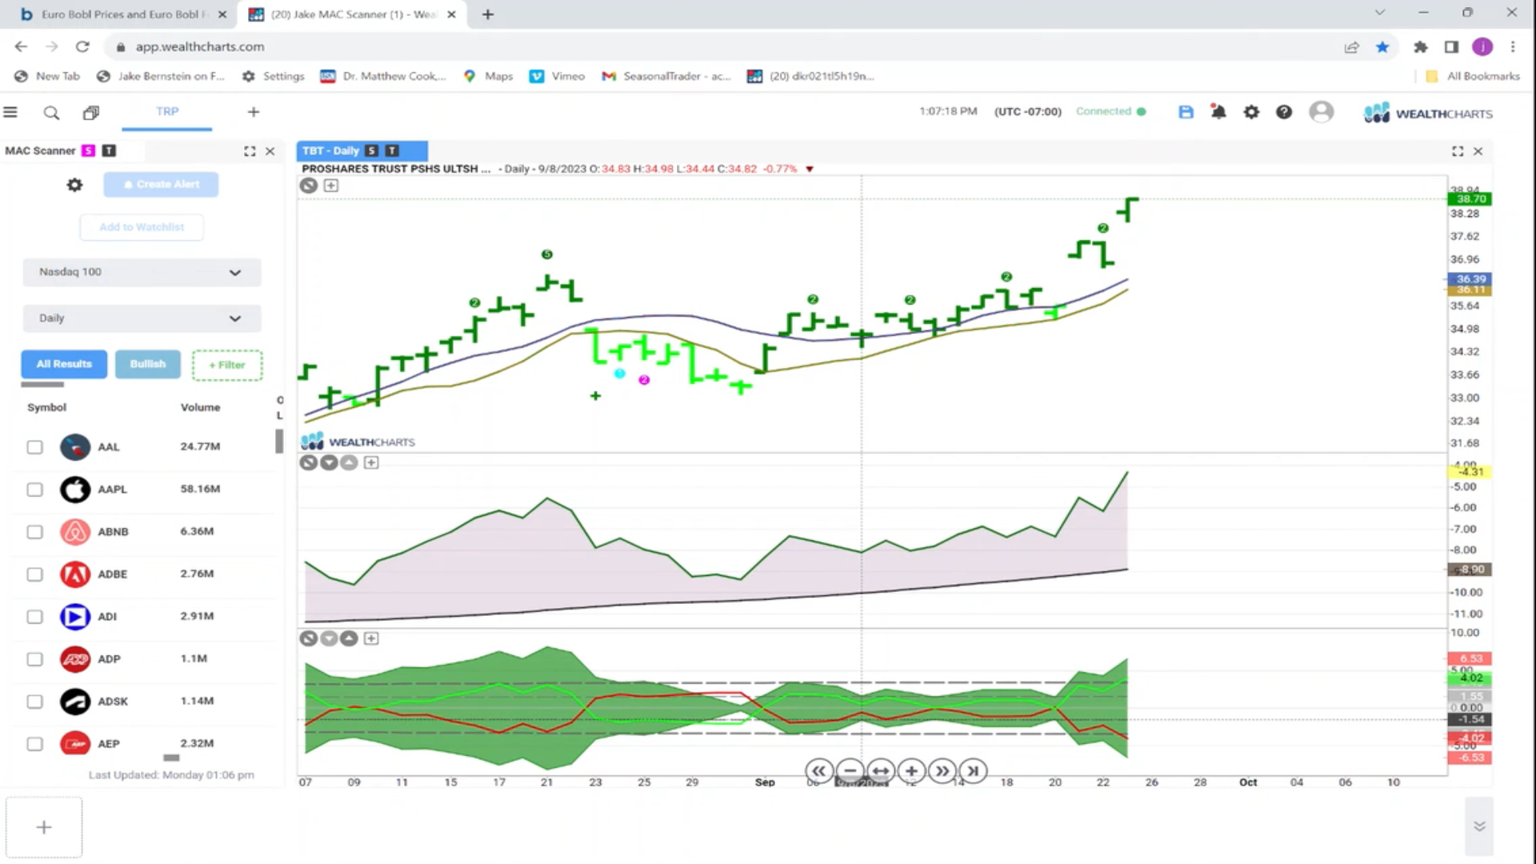Select the TBT - Daily chart tab

point(362,150)
